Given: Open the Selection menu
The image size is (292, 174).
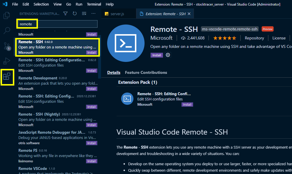Looking at the screenshot, I should coord(41,4).
